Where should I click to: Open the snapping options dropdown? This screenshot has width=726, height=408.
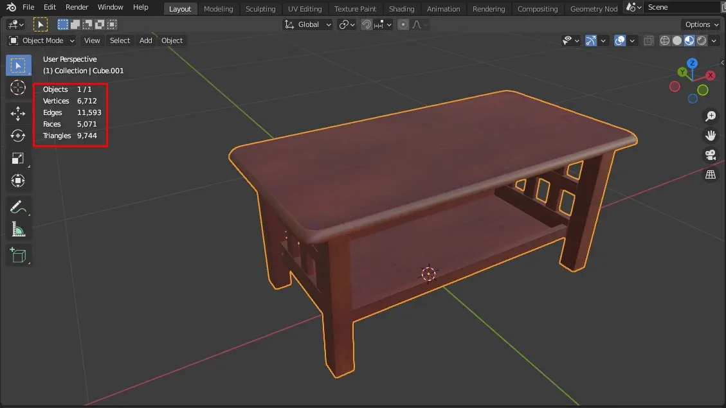[383, 24]
